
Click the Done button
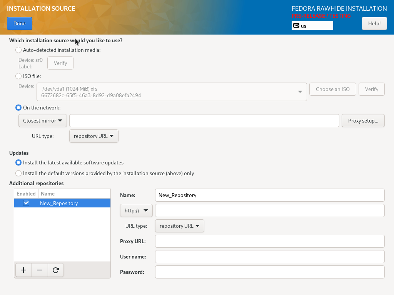[20, 23]
